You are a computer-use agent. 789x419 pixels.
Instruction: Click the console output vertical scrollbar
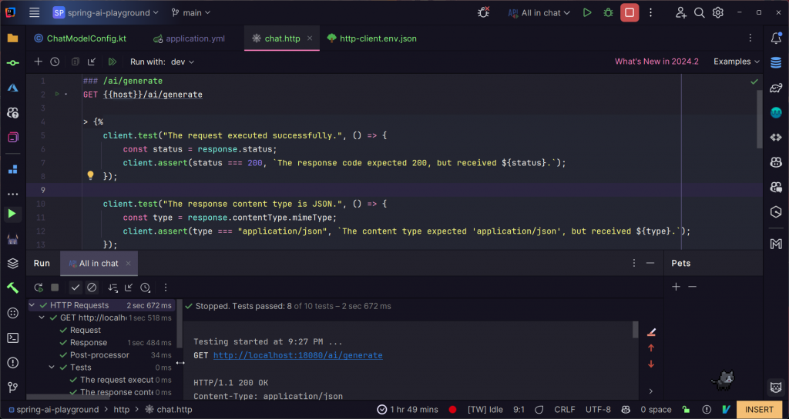coord(635,330)
